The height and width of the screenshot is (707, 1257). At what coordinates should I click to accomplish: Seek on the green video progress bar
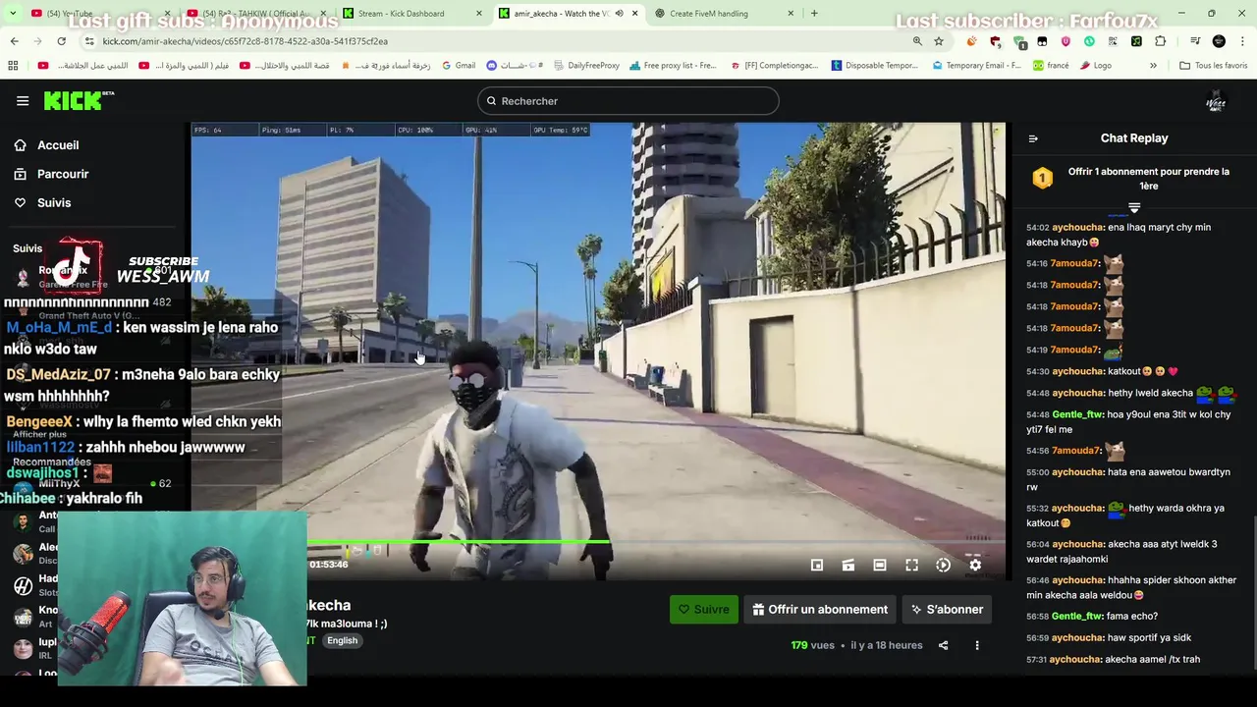pyautogui.click(x=457, y=541)
